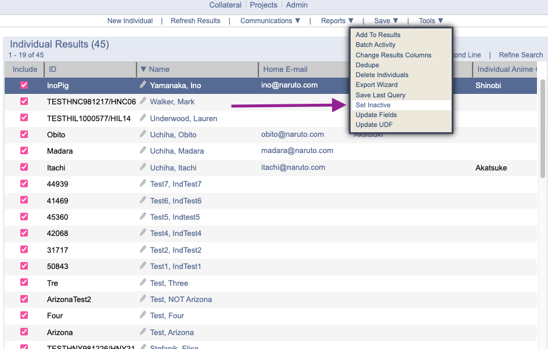Open the Walker, Mark record link
548x349 pixels.
(172, 102)
